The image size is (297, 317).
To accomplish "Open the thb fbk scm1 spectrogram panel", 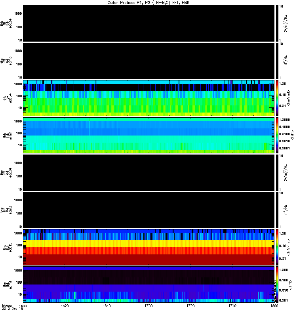I will click(x=149, y=135).
